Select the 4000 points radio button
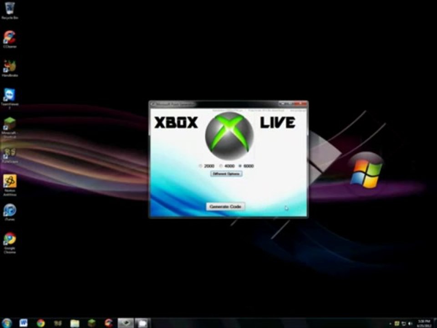The height and width of the screenshot is (328, 437). [x=221, y=166]
